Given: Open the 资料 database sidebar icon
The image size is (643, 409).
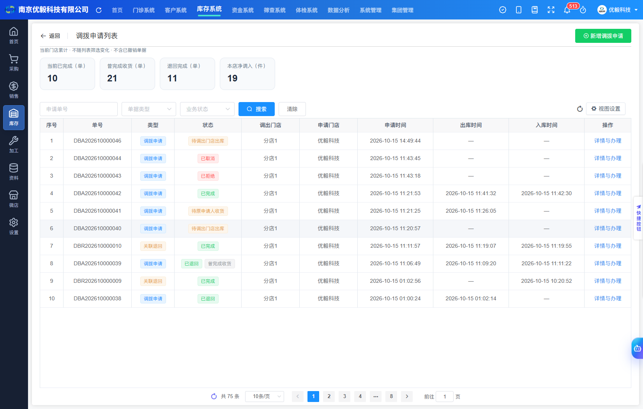Looking at the screenshot, I should click(14, 172).
